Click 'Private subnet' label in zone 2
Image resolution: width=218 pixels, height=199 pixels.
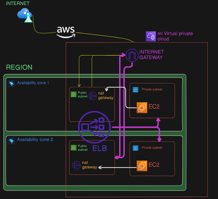click(x=152, y=148)
